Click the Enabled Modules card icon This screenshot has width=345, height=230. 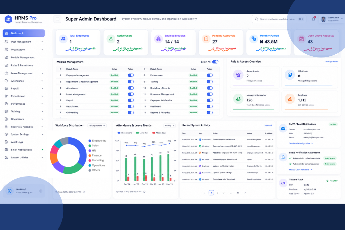point(158,39)
